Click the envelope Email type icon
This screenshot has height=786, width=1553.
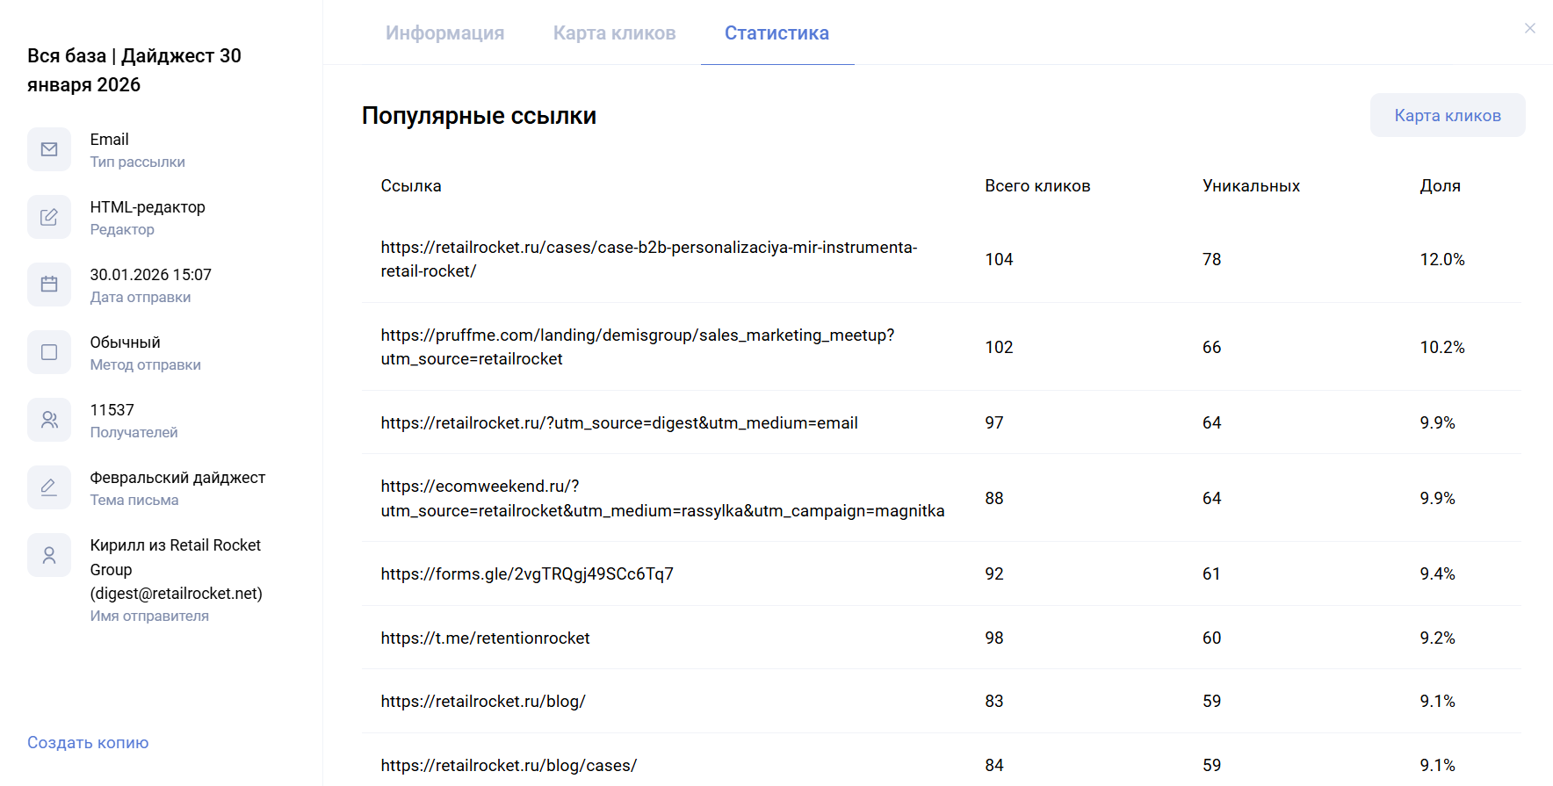coord(49,149)
